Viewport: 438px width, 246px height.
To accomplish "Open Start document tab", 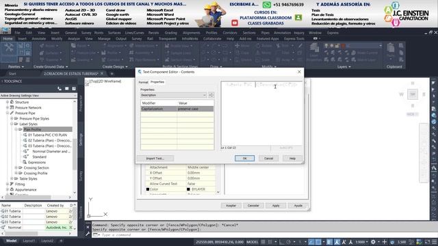I will [x=12, y=74].
